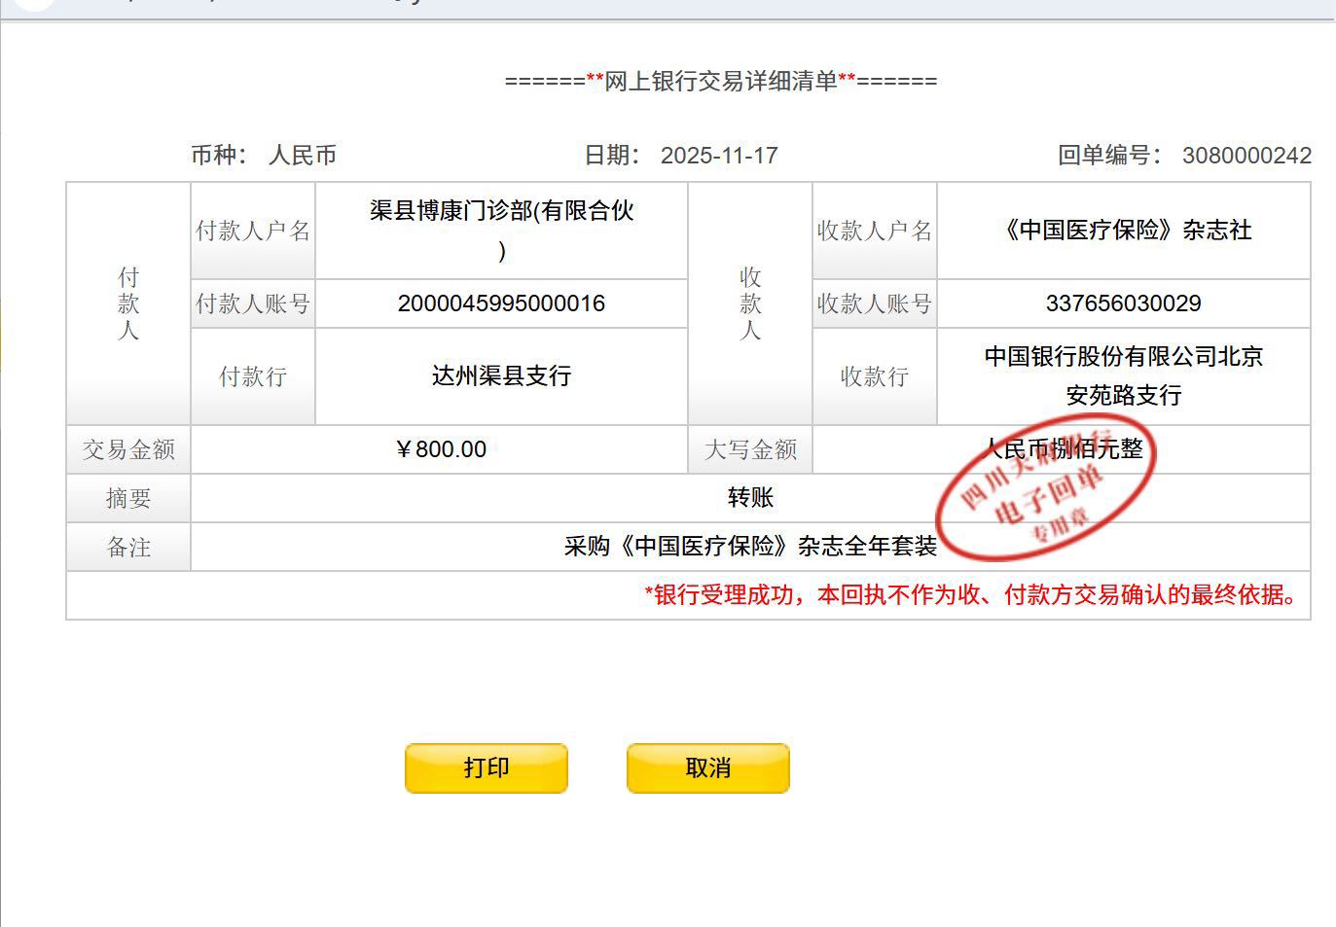Click the paying bank 达州渠县支行
Image resolution: width=1336 pixels, height=927 pixels.
click(501, 376)
